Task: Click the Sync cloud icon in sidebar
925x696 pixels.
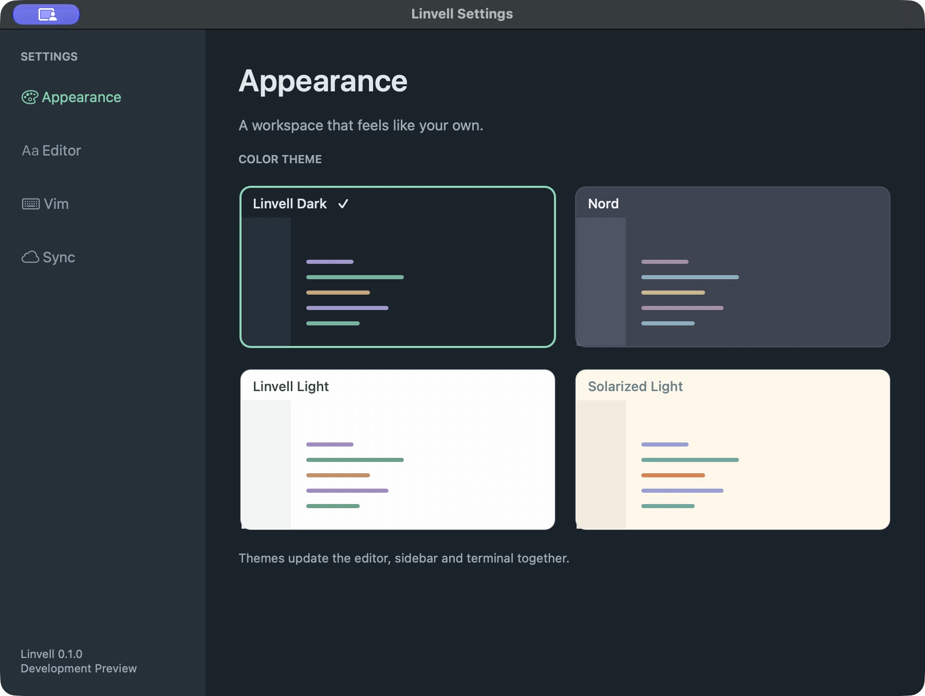Action: click(30, 257)
